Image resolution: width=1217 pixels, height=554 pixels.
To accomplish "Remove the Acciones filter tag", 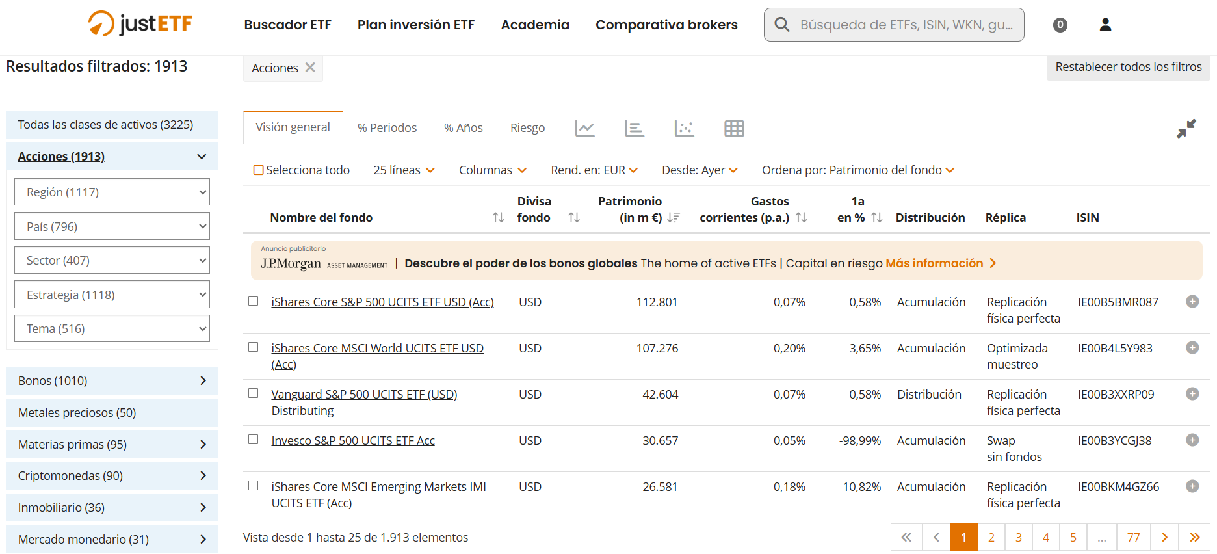I will pyautogui.click(x=310, y=68).
